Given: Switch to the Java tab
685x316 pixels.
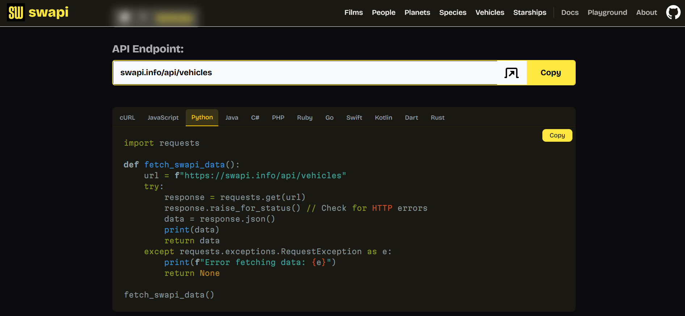Looking at the screenshot, I should point(232,118).
